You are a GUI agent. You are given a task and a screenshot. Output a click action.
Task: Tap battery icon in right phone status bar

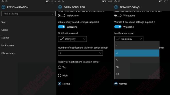pyautogui.click(x=160, y=1)
